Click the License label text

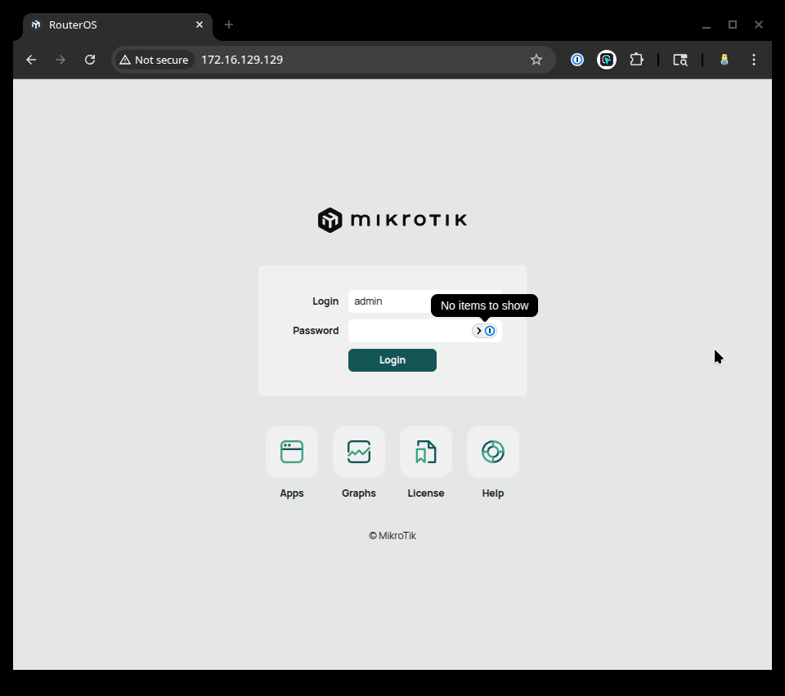click(x=425, y=493)
